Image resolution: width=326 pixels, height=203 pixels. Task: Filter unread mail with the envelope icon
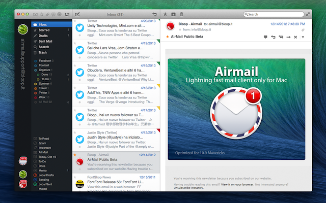pyautogui.click(x=35, y=14)
